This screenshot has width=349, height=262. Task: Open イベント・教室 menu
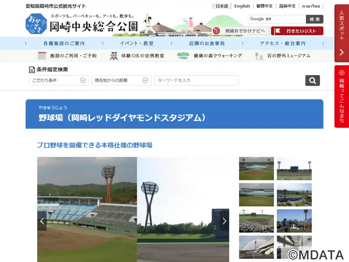click(x=137, y=43)
